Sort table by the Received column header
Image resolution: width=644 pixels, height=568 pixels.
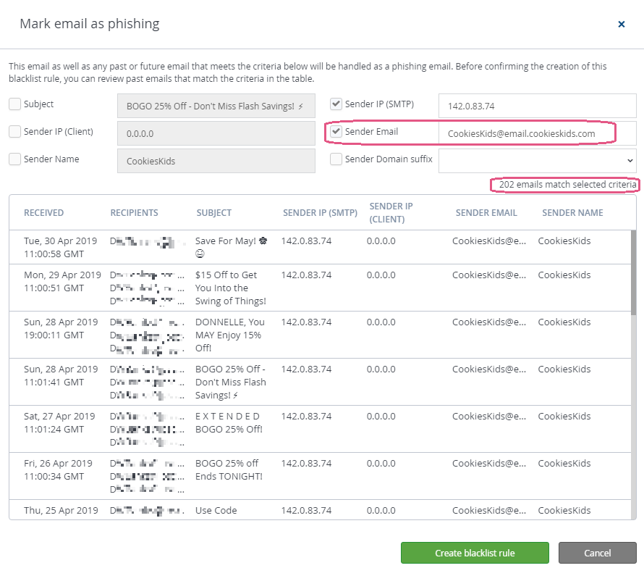(x=43, y=213)
